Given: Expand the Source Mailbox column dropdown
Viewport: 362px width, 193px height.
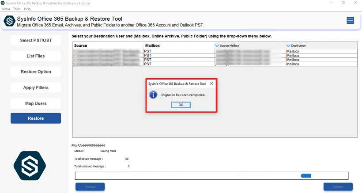Looking at the screenshot, I should click(x=217, y=46).
